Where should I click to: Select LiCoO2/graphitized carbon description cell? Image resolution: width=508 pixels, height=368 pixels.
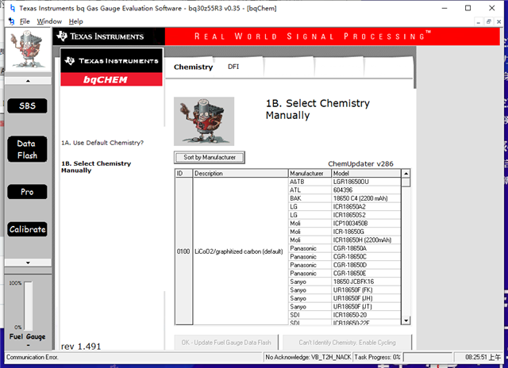point(241,251)
